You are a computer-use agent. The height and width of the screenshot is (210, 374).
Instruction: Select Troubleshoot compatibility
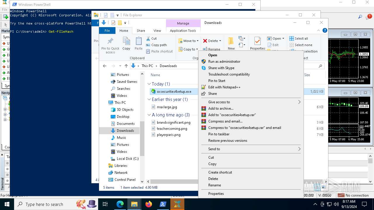[x=229, y=74]
